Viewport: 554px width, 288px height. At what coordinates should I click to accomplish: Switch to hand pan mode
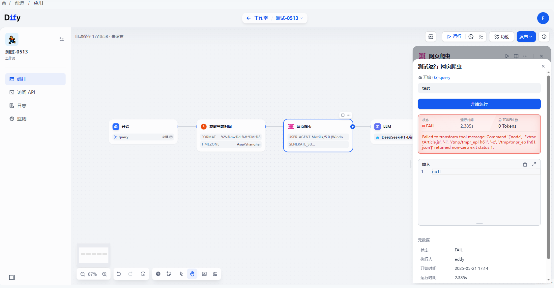(x=192, y=274)
